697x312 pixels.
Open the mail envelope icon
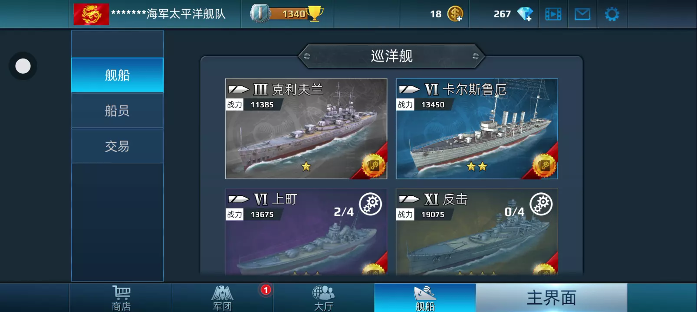tap(582, 14)
